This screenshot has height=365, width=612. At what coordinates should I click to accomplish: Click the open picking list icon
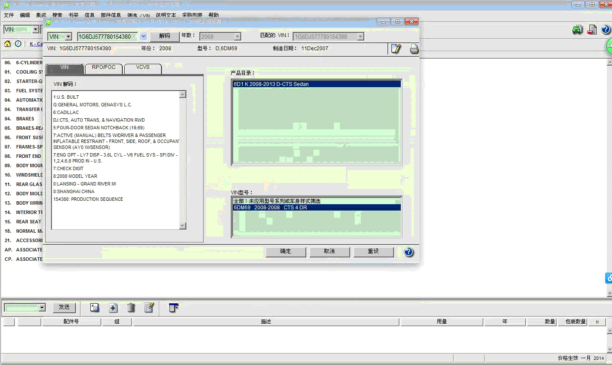pos(95,308)
